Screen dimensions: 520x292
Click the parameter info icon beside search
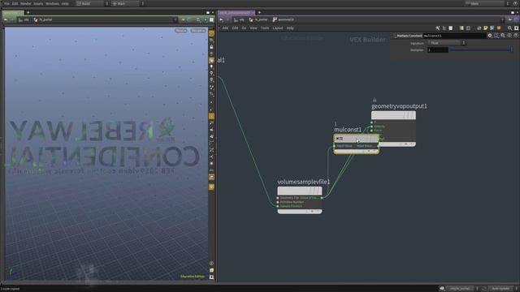point(509,36)
